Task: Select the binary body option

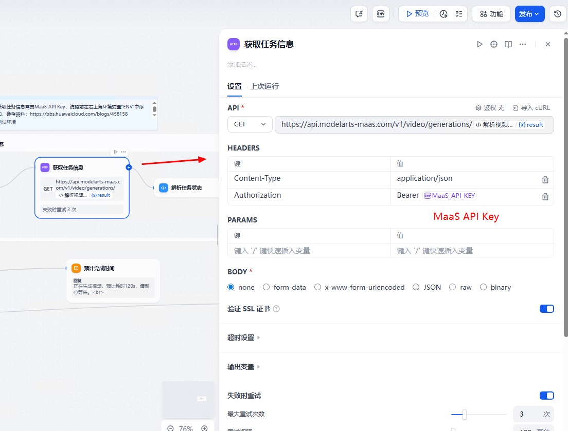Action: [x=483, y=287]
